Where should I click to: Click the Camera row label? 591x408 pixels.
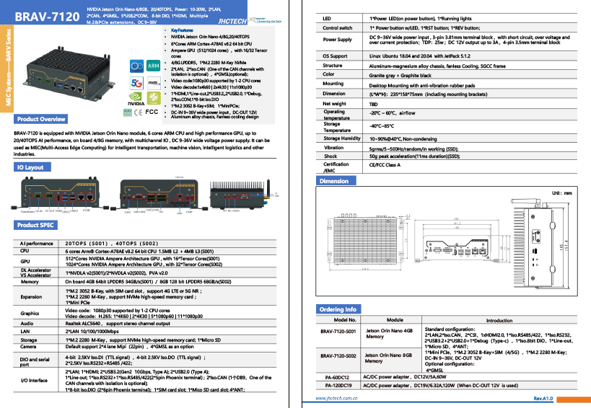28,347
